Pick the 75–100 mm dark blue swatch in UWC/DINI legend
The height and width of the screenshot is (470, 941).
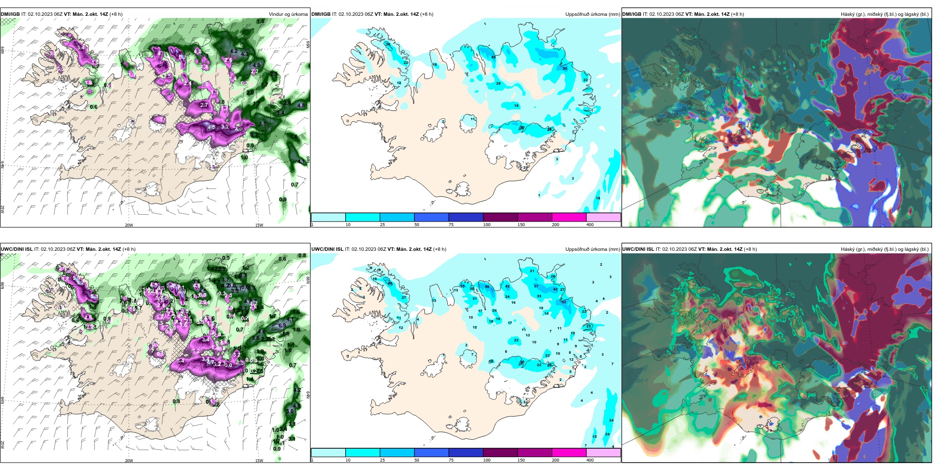point(466,452)
